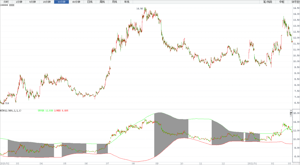
Task: Switch to the 60分钟 chart tab
Action: tap(76, 2)
